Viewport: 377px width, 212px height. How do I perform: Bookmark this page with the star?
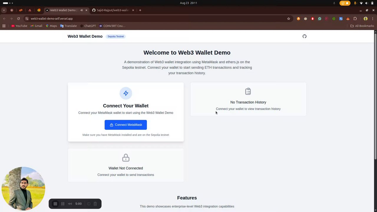[x=289, y=19]
